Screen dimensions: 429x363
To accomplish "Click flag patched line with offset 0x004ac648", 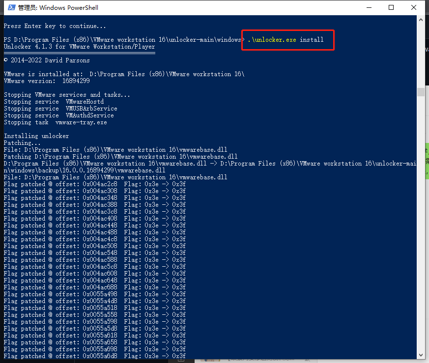I will click(95, 280).
